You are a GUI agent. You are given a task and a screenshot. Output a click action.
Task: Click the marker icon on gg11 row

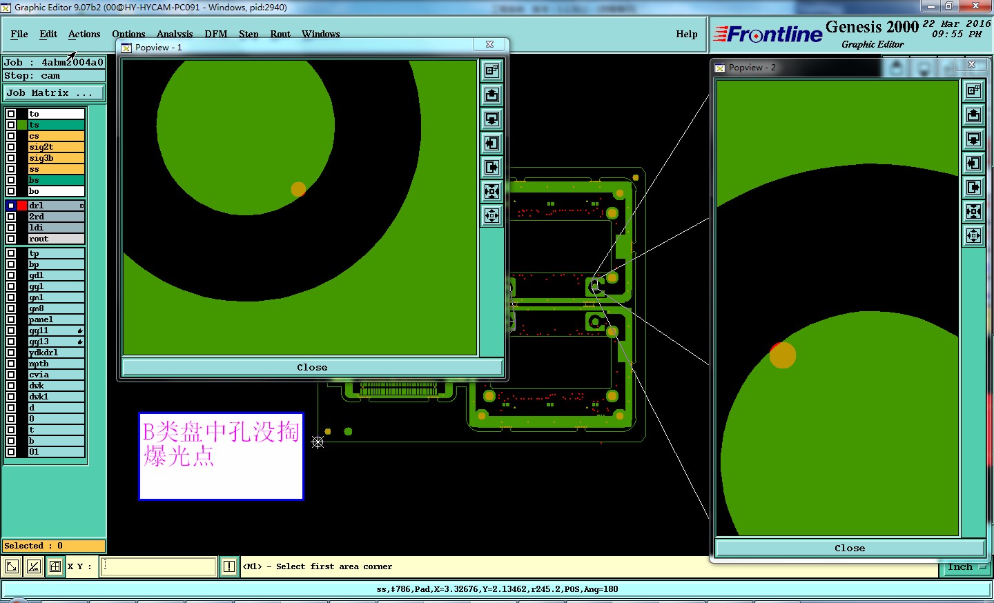coord(80,331)
